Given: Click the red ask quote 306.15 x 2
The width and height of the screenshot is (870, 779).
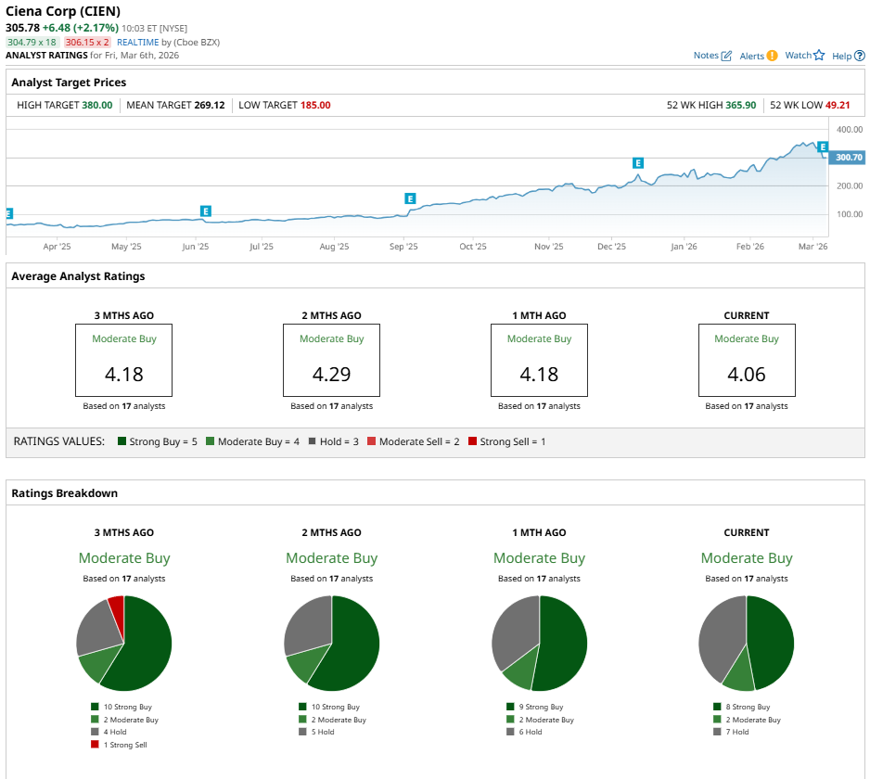Looking at the screenshot, I should [x=87, y=43].
